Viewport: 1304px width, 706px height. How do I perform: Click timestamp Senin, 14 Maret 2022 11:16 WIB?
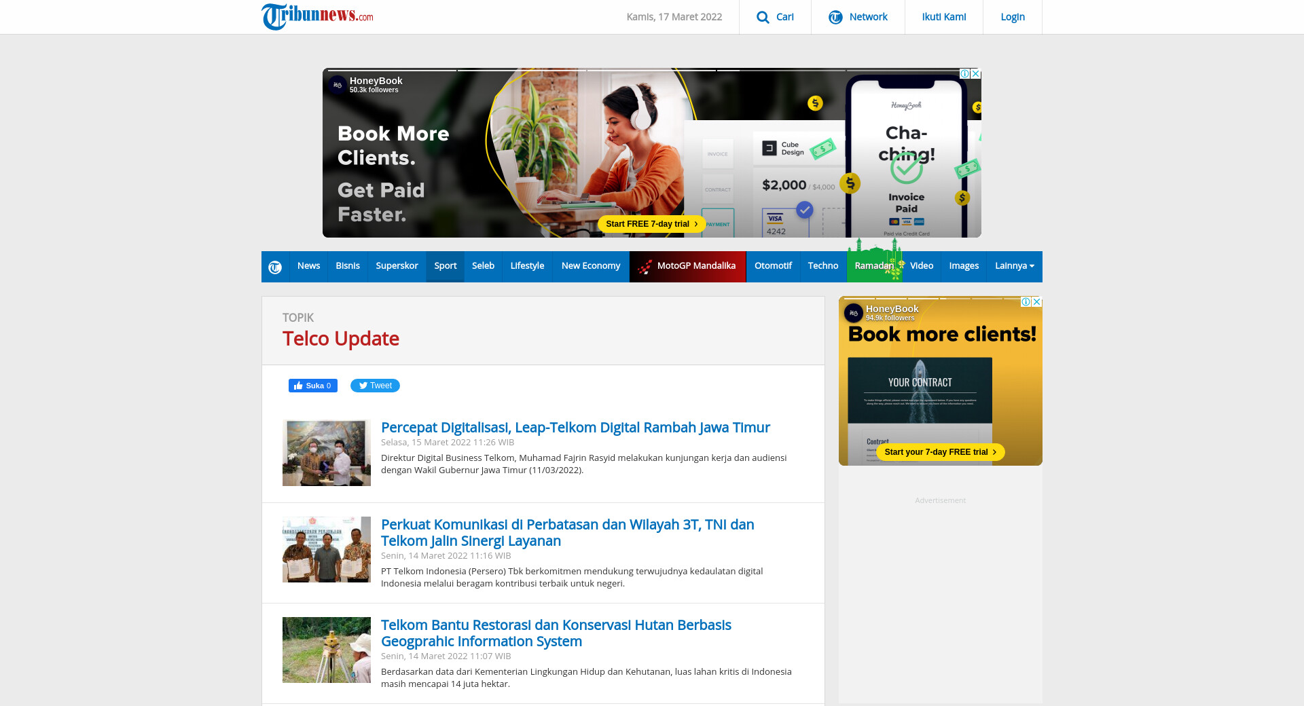coord(446,556)
